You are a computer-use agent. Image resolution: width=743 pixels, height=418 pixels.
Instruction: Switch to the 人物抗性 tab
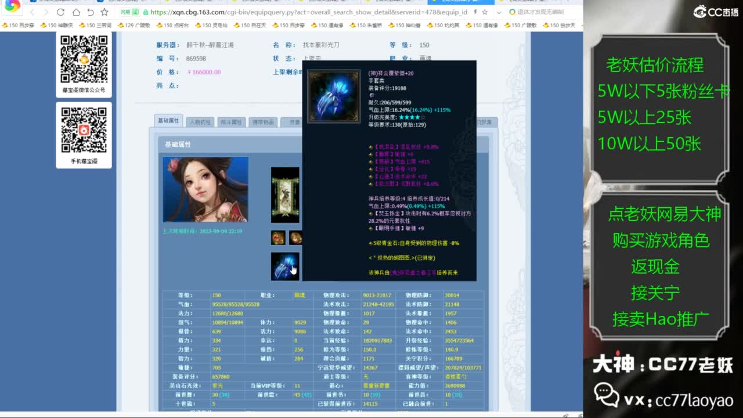coord(200,122)
